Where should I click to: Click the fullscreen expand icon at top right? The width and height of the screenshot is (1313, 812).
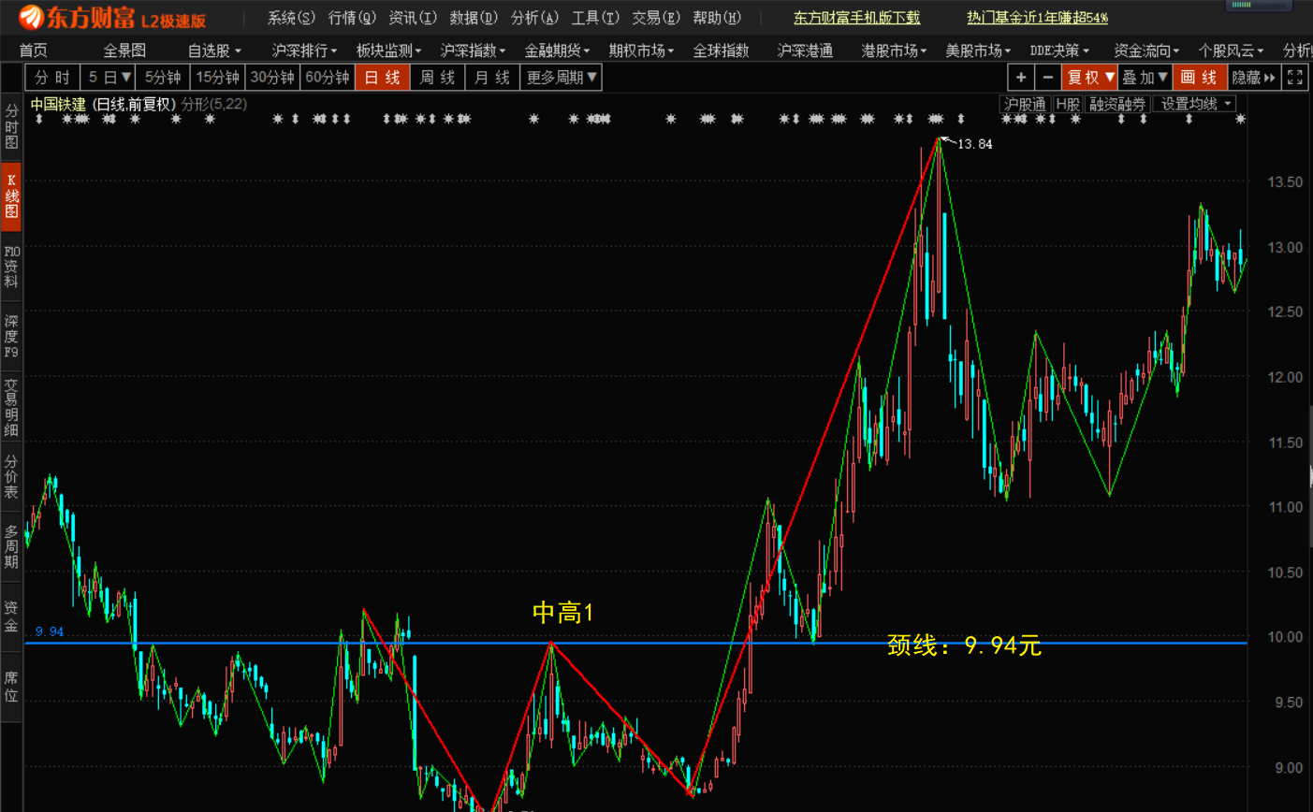[1296, 79]
